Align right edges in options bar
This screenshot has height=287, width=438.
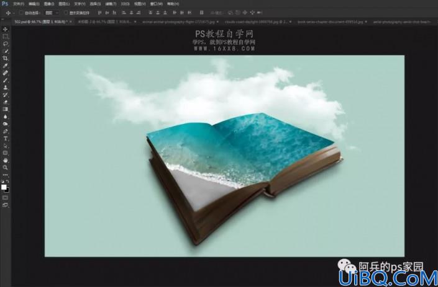click(139, 12)
